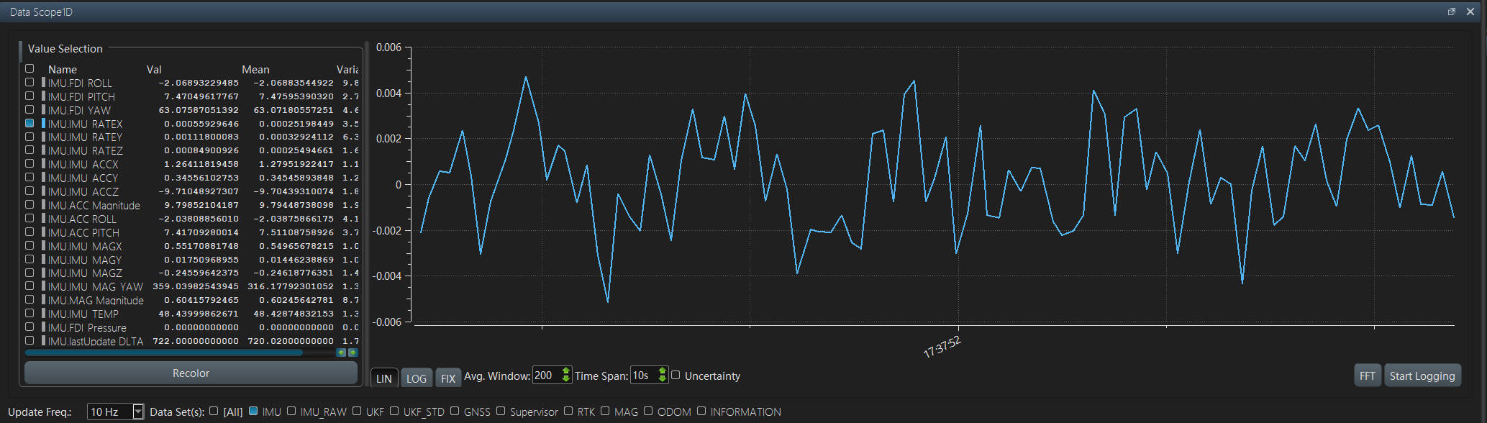Check the INFORMATION data set checkbox

(701, 411)
